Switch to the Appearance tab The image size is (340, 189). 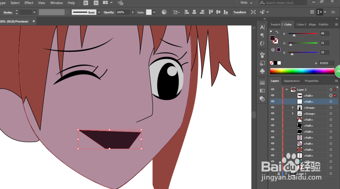(292, 81)
